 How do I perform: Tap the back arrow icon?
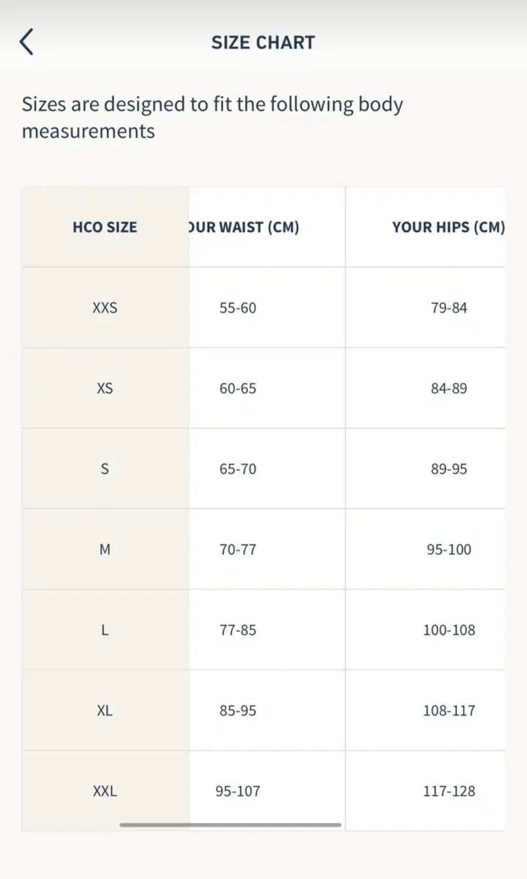click(x=27, y=42)
